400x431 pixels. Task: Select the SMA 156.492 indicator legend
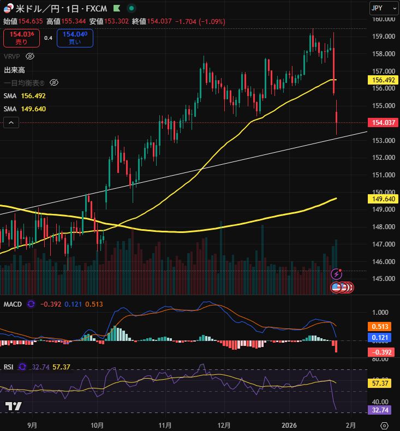[25, 95]
